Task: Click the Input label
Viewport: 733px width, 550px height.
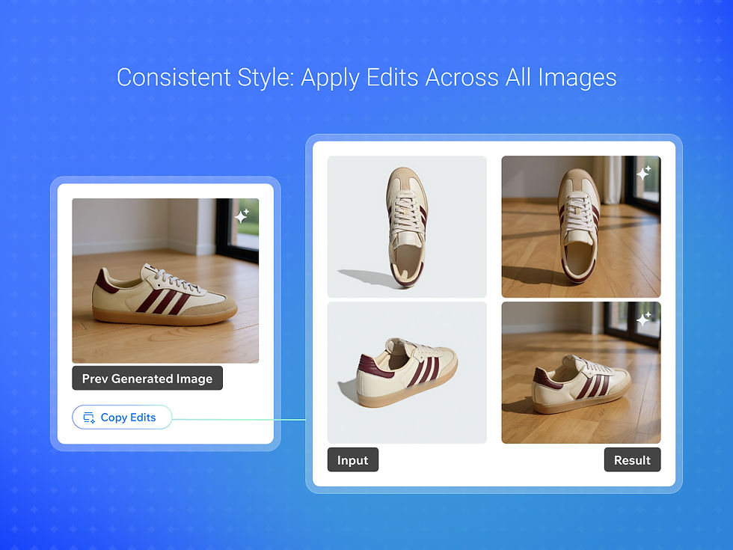Action: 353,460
